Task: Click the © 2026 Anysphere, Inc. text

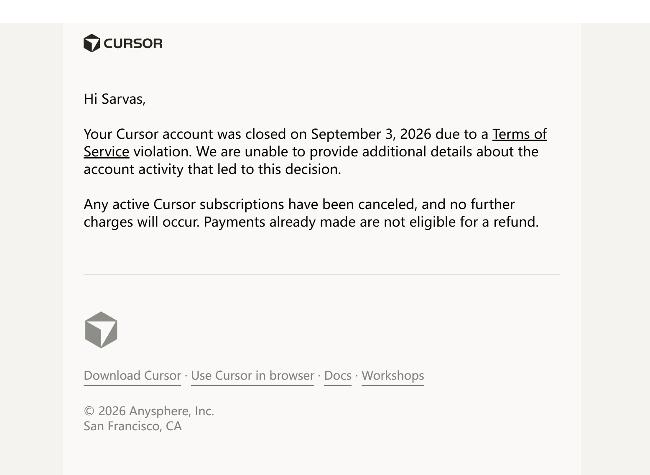Action: (149, 411)
